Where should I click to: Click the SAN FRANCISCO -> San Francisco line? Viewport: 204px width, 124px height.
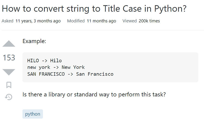(x=70, y=74)
